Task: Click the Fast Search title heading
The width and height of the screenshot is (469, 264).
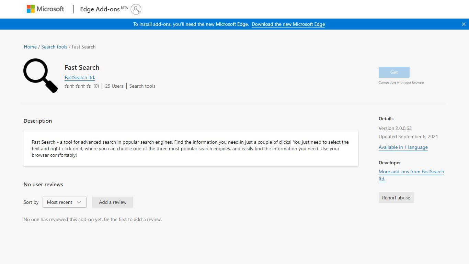Action: [x=82, y=67]
